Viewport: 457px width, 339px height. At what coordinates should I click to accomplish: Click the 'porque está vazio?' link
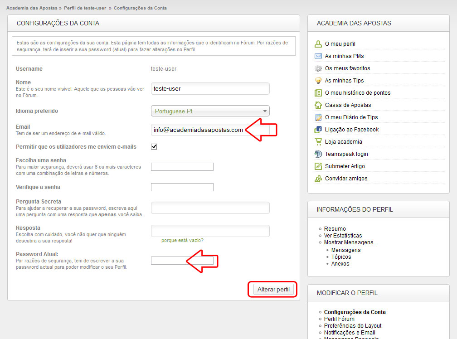182,240
